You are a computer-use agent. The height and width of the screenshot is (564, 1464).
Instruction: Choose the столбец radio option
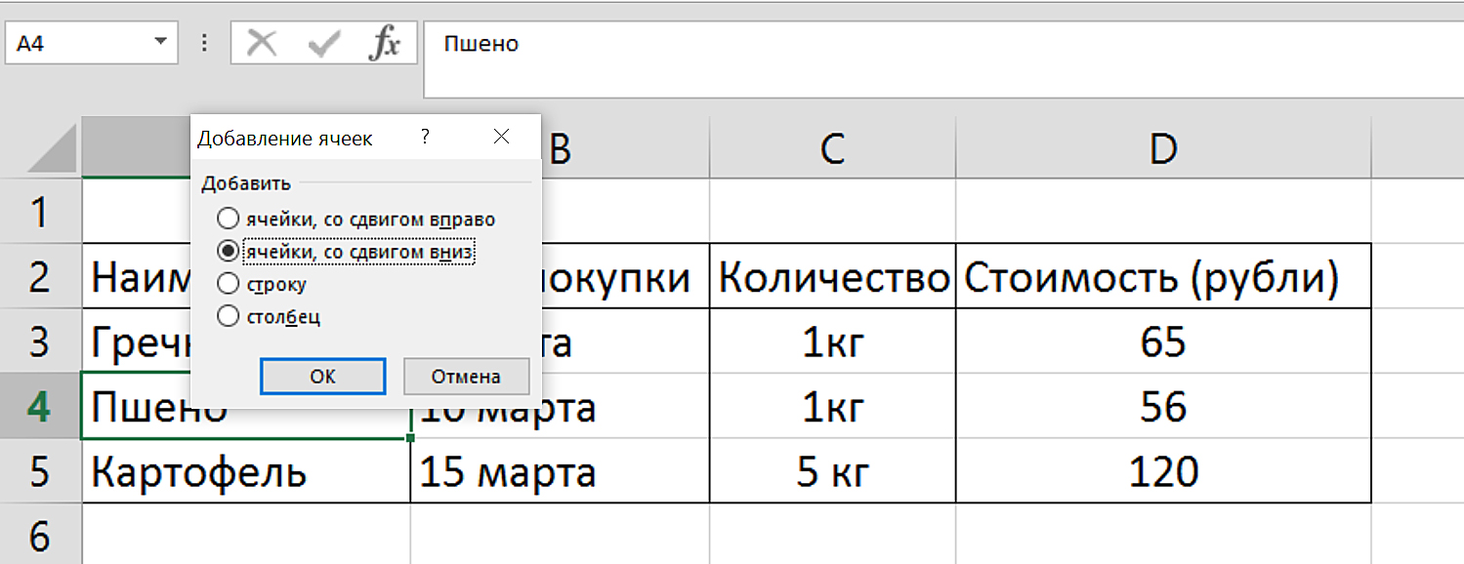pos(269,316)
